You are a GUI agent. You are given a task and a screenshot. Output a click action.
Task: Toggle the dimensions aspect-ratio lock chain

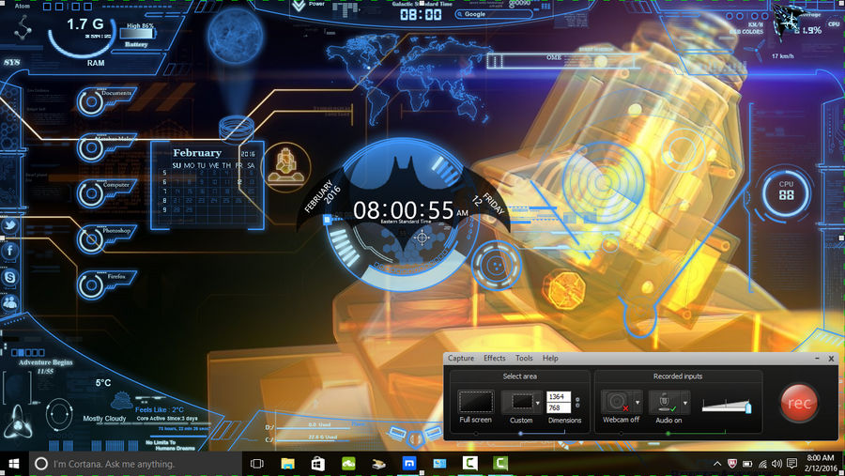tap(577, 402)
